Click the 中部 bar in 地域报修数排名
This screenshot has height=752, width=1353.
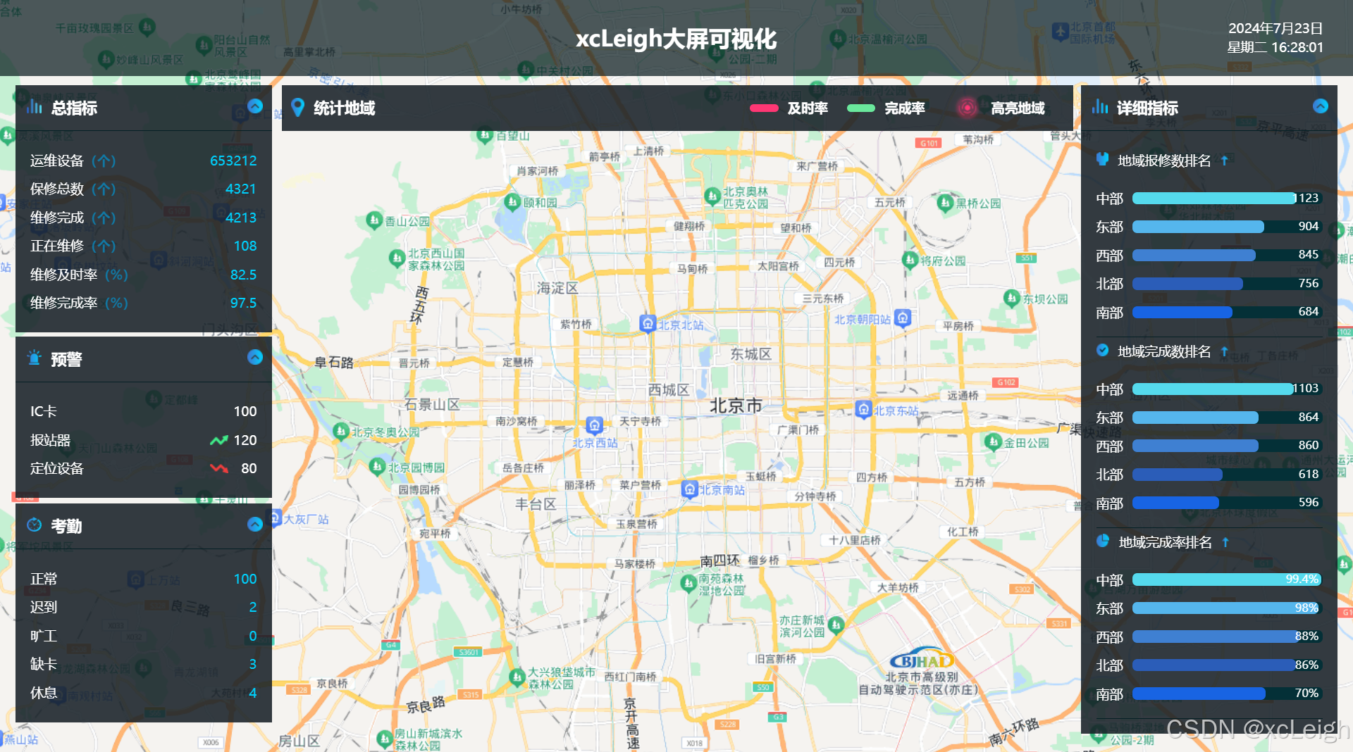pos(1227,199)
